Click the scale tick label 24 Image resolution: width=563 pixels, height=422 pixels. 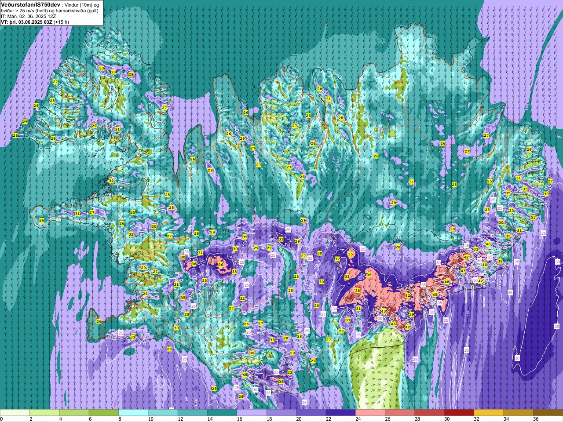click(357, 419)
